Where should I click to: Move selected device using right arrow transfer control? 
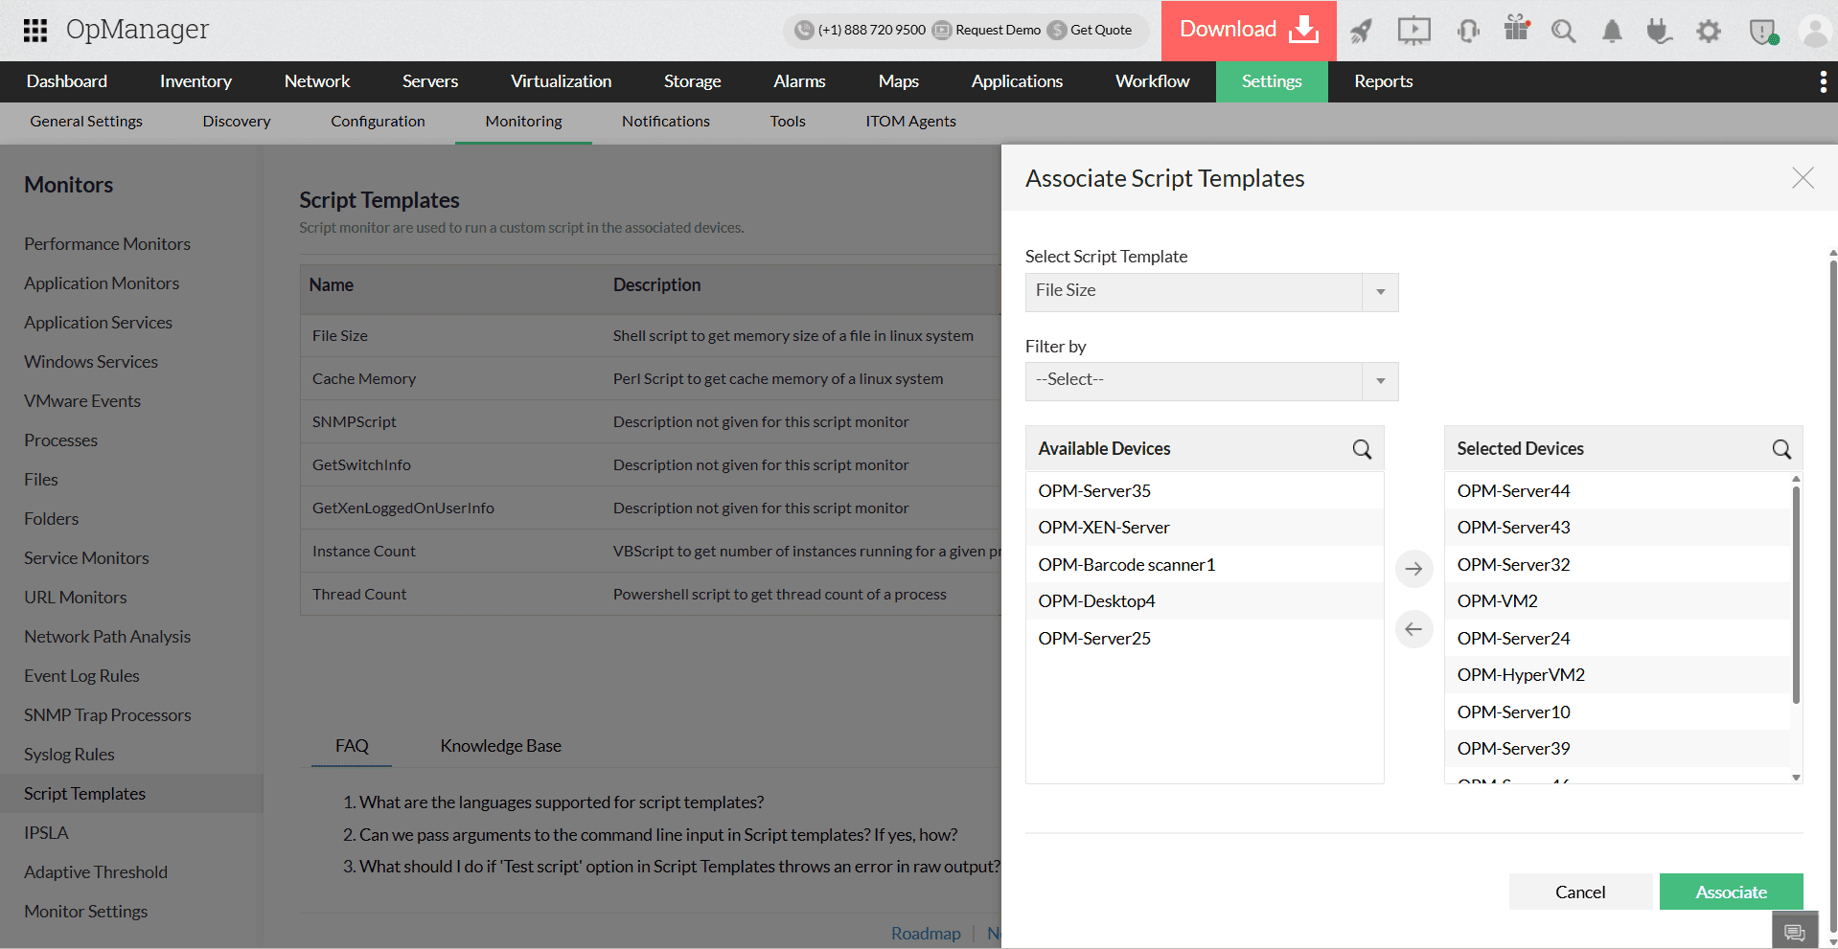click(1413, 568)
